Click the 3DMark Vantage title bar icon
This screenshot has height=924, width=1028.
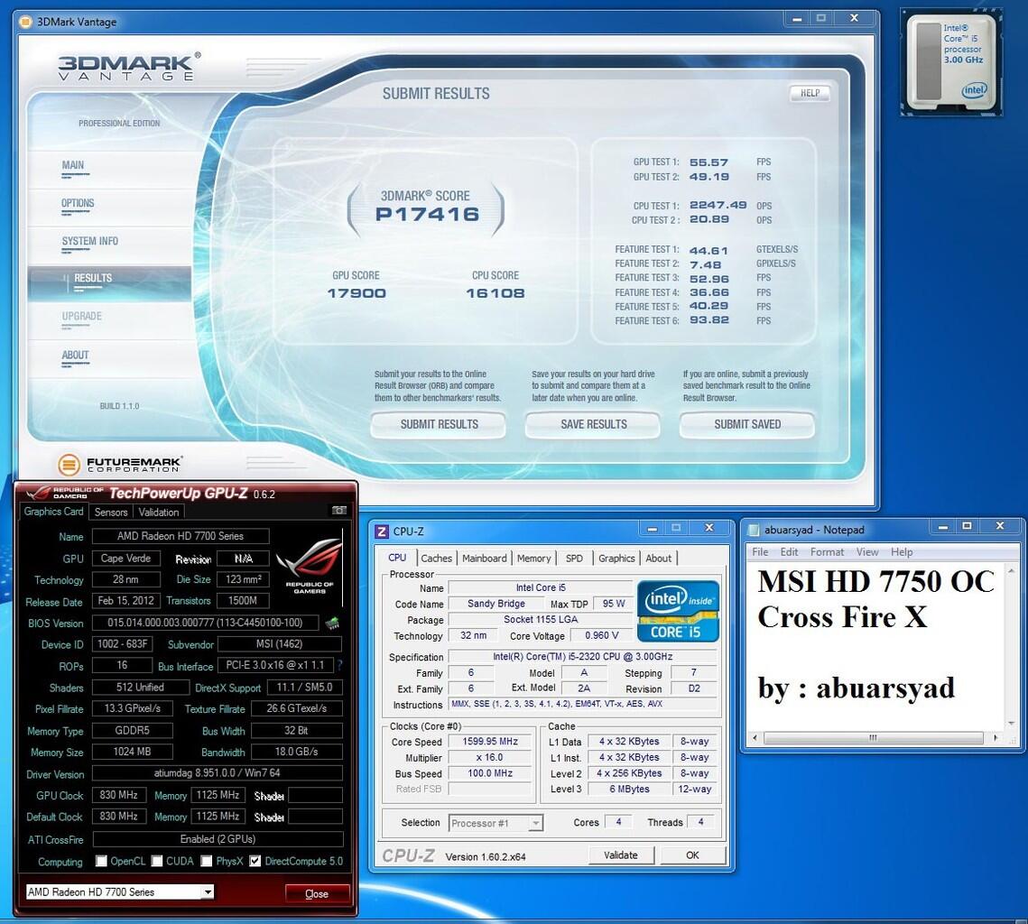coord(25,22)
